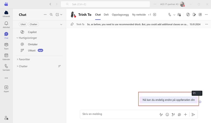Toggle the Chatter filter chip
The height and width of the screenshot is (123, 211).
(34, 24)
